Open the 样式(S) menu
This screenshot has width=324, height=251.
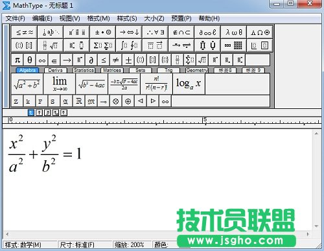(x=127, y=18)
